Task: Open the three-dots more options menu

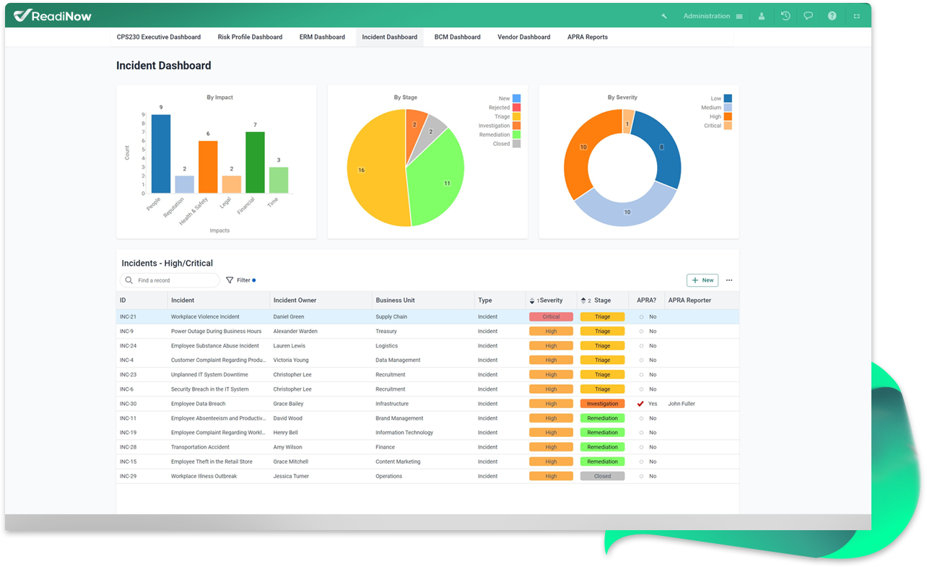Action: point(729,280)
